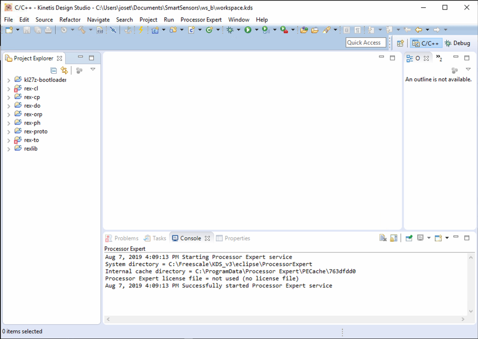Viewport: 478px width, 339px height.
Task: Open the Project menu
Action: (x=148, y=20)
